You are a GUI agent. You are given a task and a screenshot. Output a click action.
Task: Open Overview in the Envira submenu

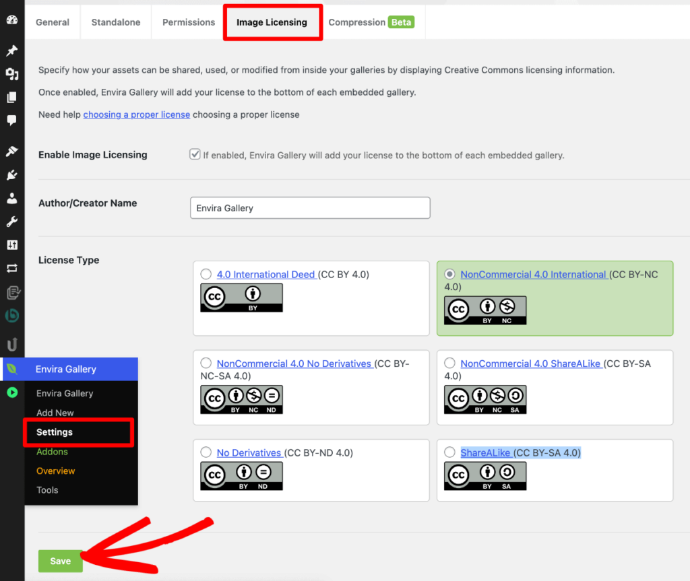[x=55, y=471]
